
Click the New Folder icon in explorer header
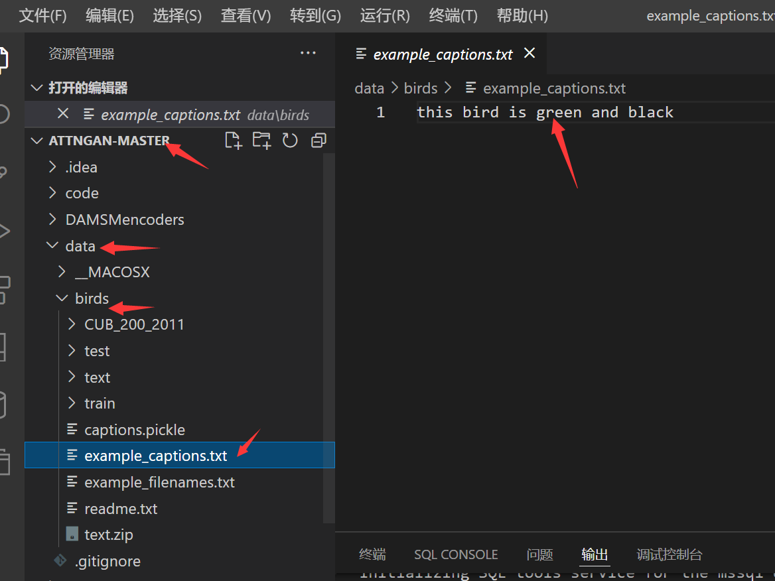coord(261,141)
